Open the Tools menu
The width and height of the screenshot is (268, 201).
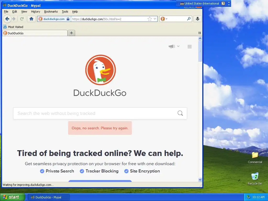click(x=65, y=12)
